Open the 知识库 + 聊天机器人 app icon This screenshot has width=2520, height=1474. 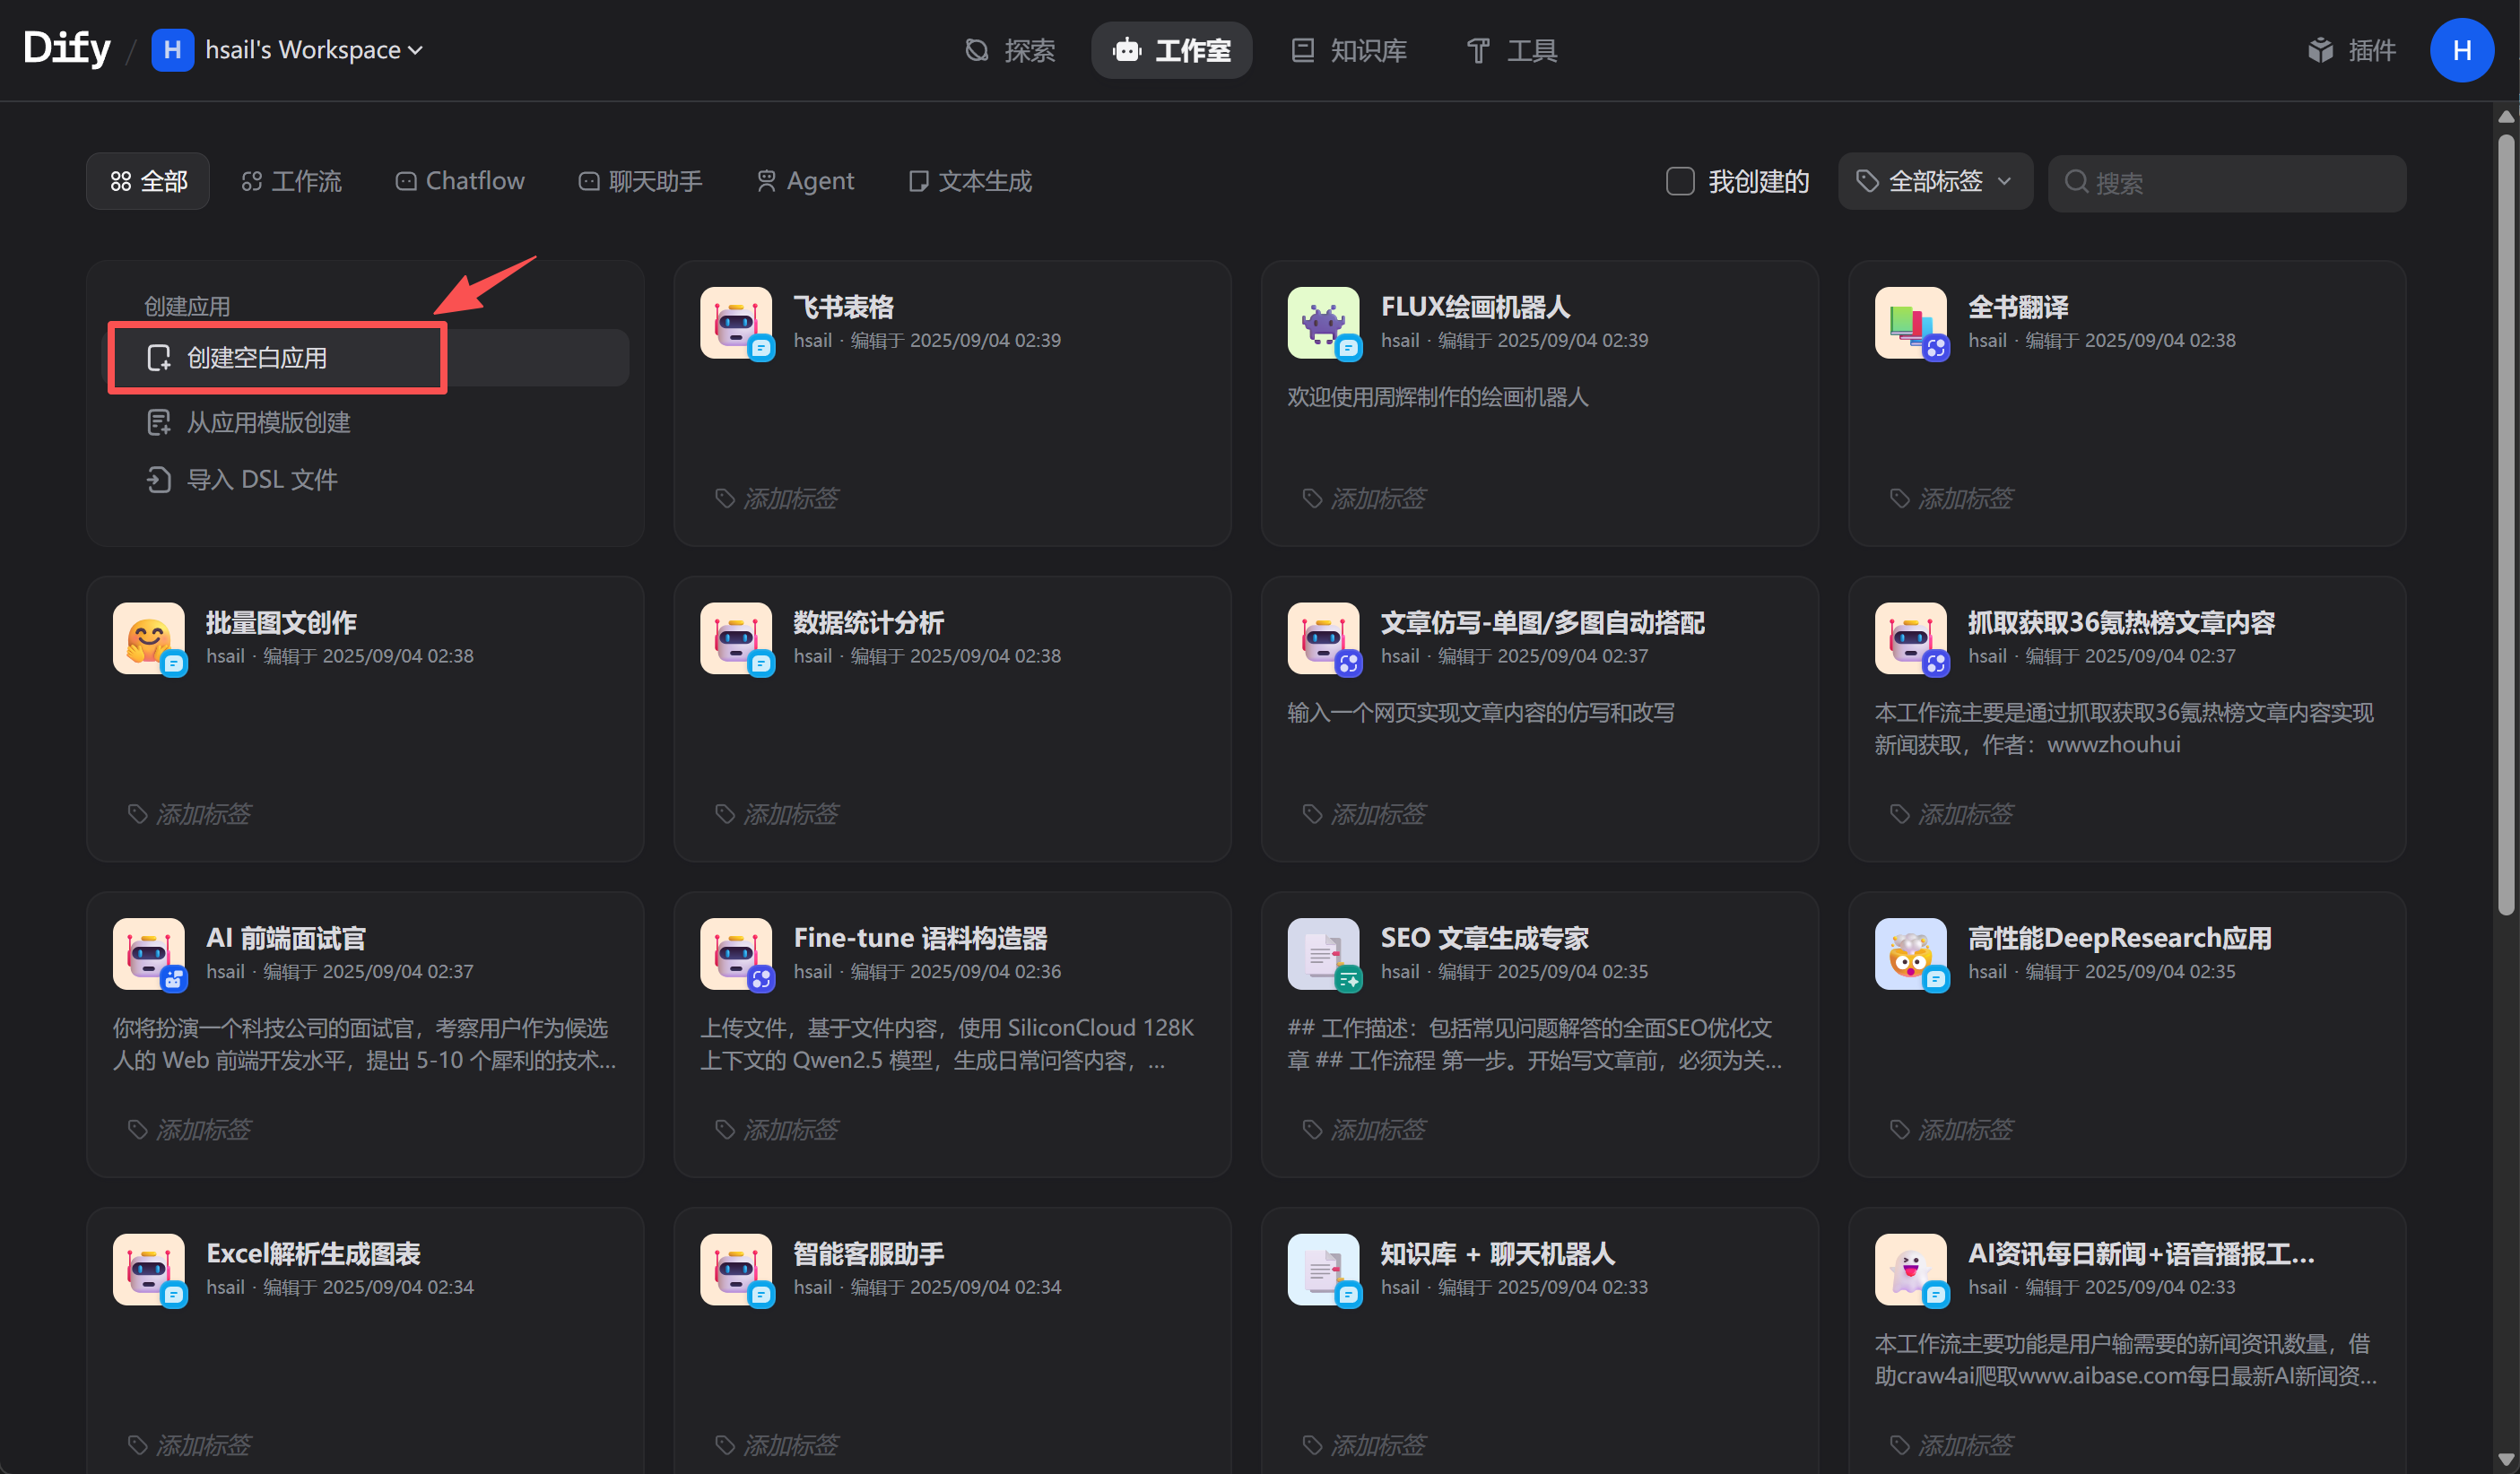tap(1323, 1269)
